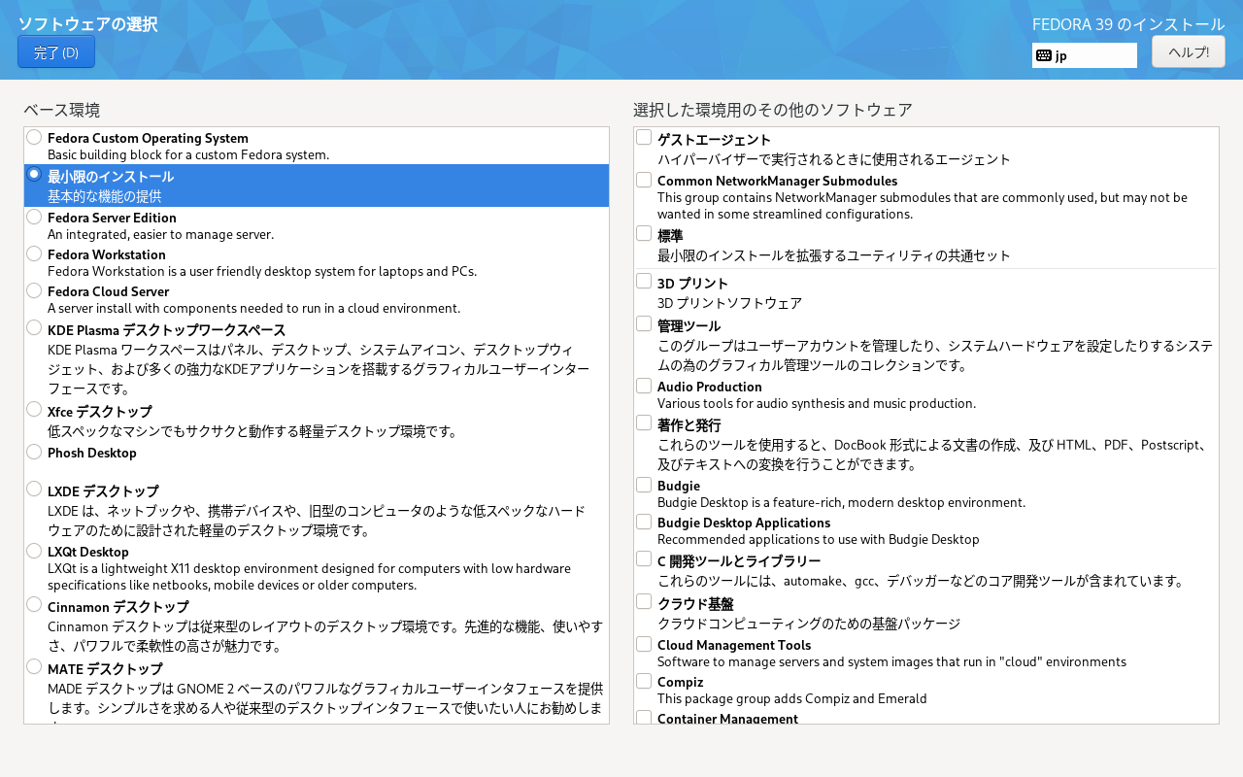
Task: Select KDE Plasma デスクトップワークスペース radio button
Action: click(x=34, y=327)
